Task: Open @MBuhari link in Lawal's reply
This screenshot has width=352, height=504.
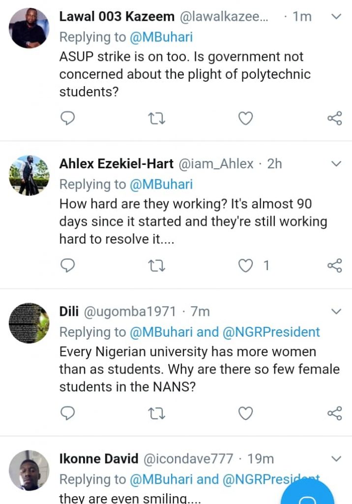Action: pyautogui.click(x=161, y=37)
